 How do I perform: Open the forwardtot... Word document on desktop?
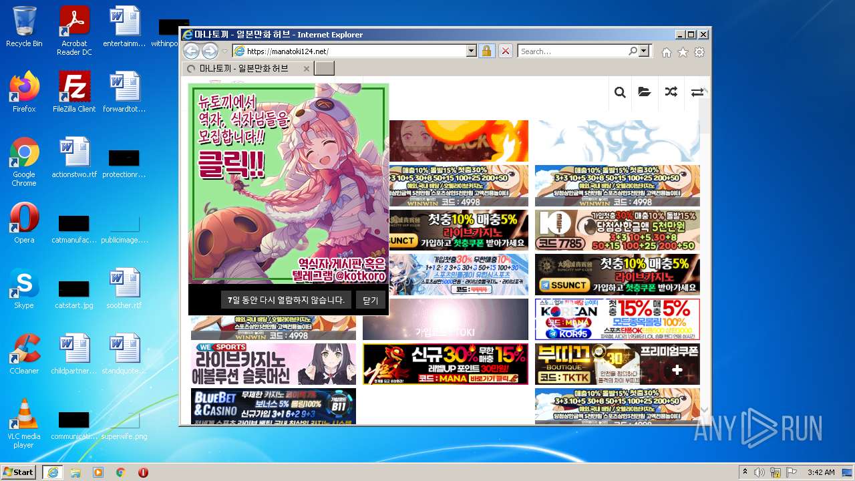click(124, 92)
